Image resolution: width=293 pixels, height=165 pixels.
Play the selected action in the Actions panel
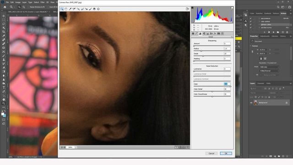(273, 32)
